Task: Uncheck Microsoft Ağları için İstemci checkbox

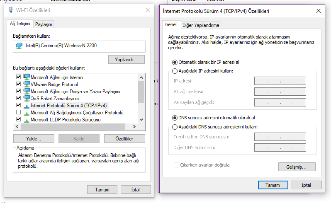Action: pyautogui.click(x=18, y=77)
